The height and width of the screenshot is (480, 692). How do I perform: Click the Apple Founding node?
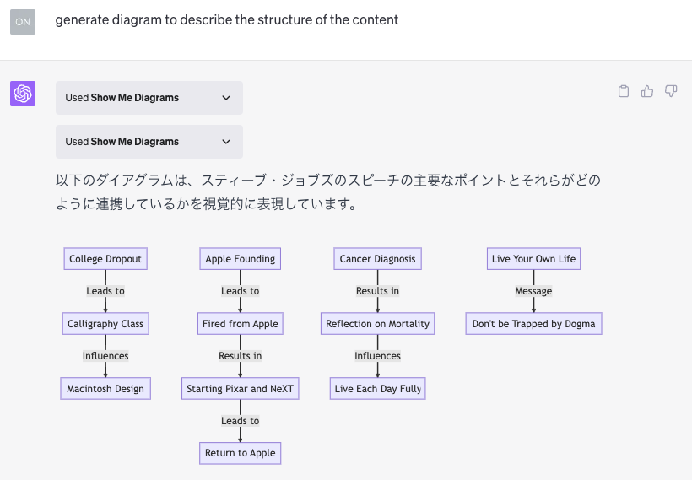(241, 259)
